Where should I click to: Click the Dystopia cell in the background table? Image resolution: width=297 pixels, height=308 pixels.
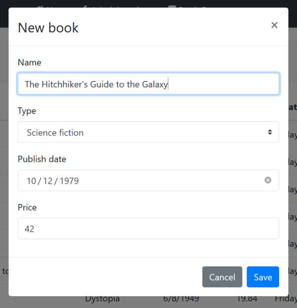[x=102, y=300]
